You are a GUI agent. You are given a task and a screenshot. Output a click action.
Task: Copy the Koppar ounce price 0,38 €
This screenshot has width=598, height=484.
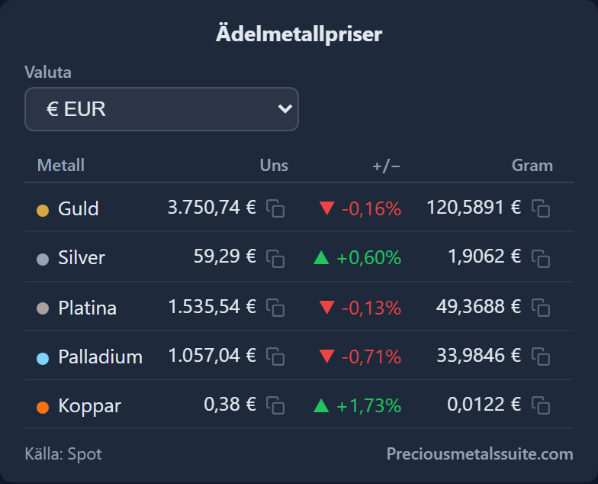275,405
